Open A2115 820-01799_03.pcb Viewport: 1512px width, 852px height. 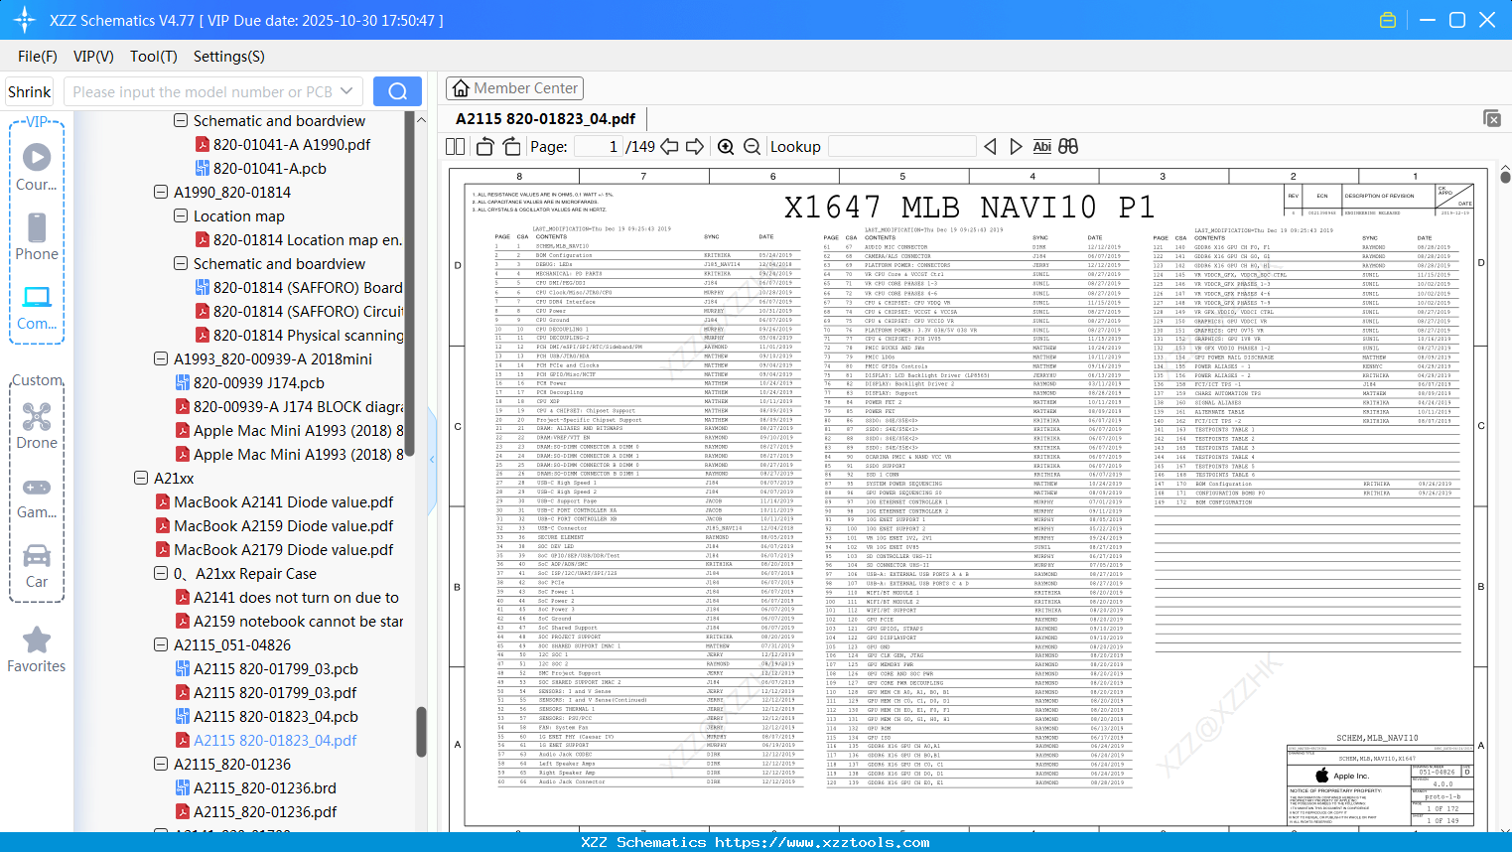(266, 668)
